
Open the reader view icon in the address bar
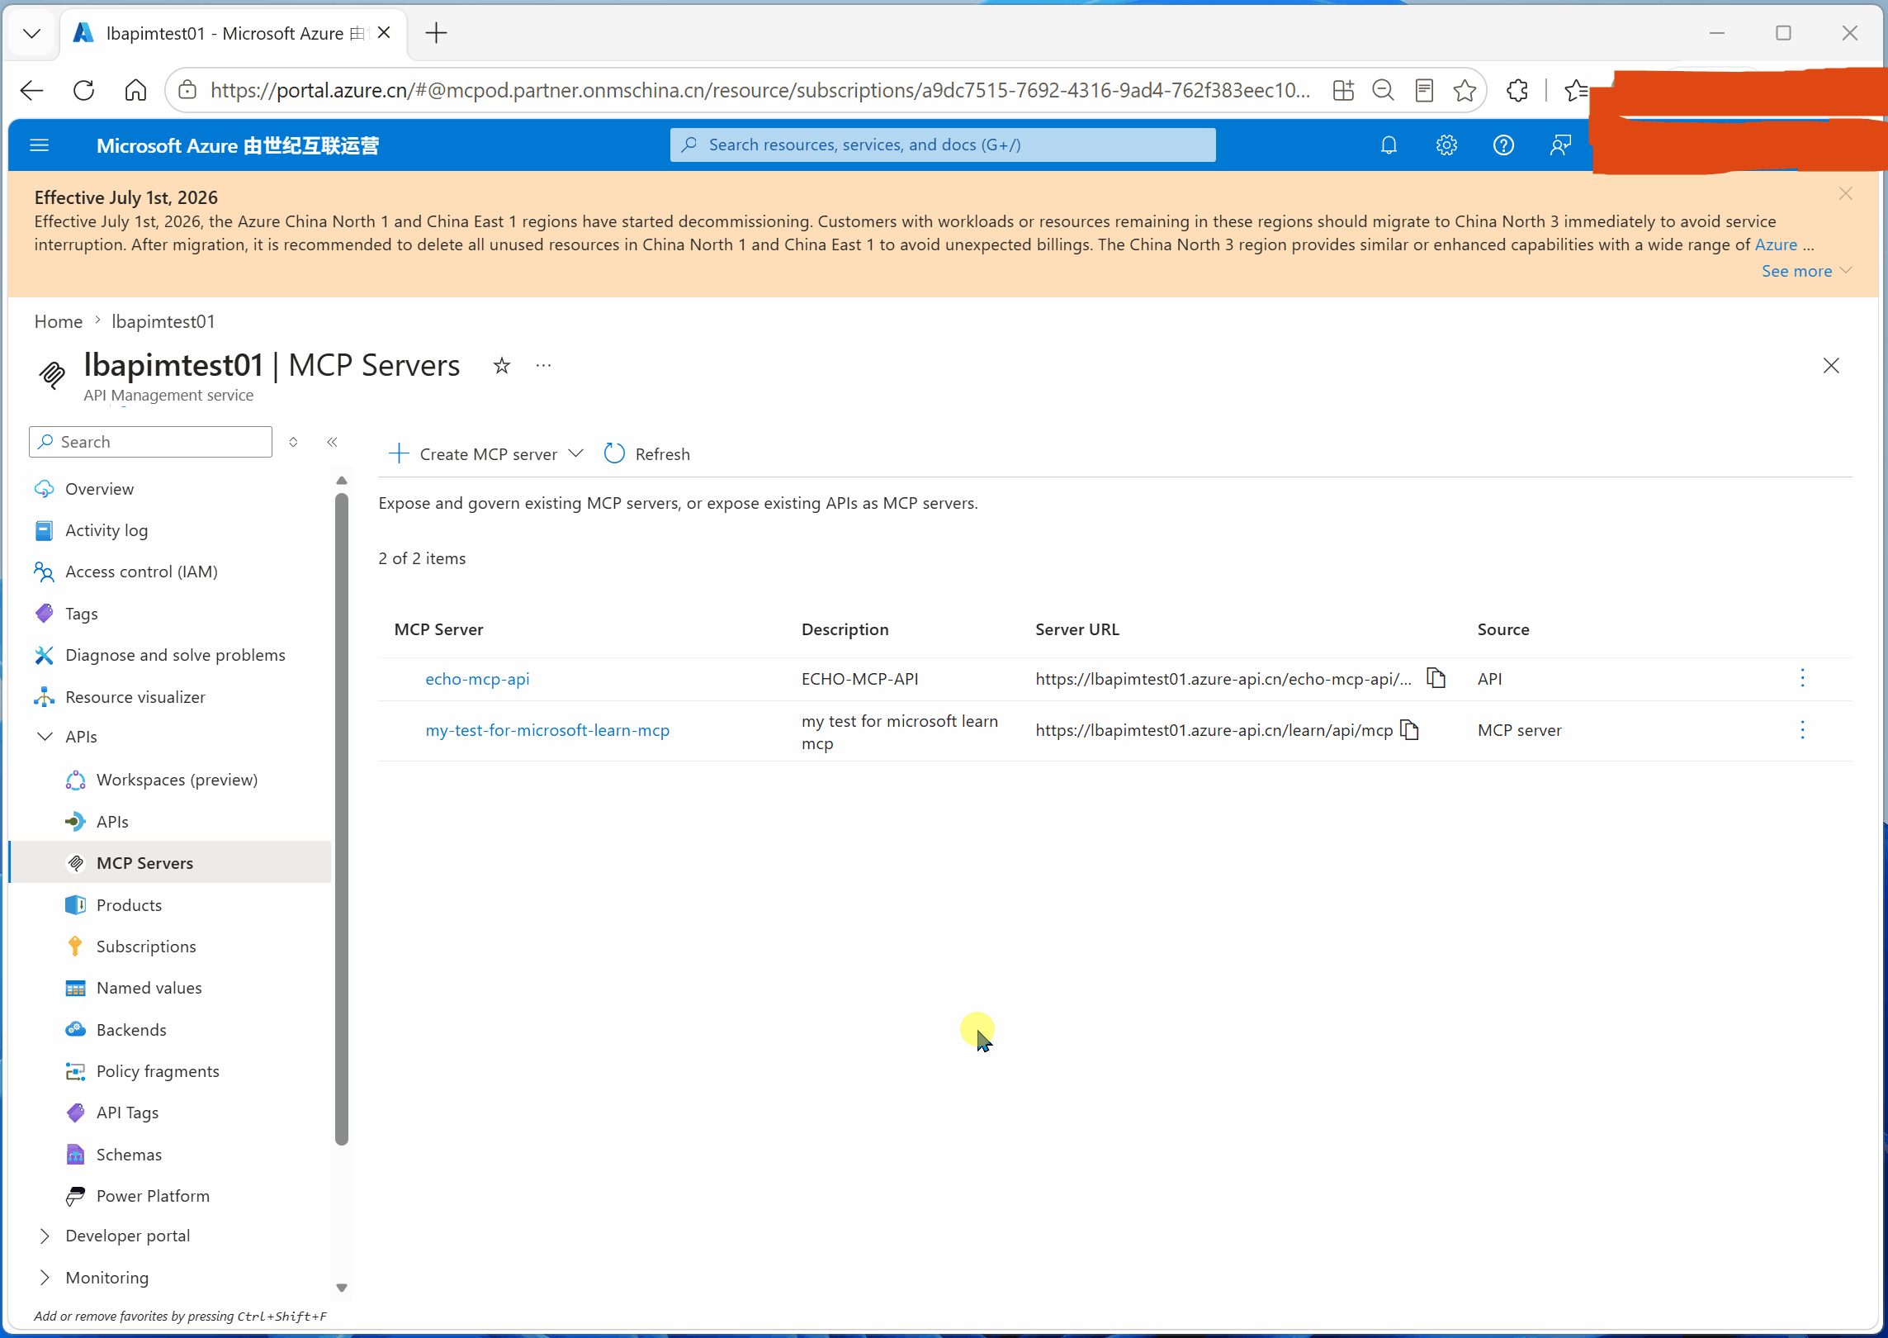coord(1424,90)
